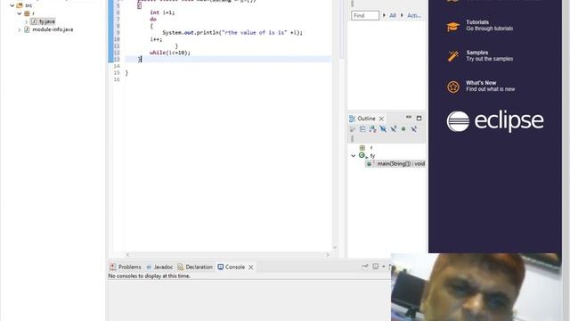Click 'No consoles to display' message
Image resolution: width=570 pixels, height=321 pixels.
149,276
